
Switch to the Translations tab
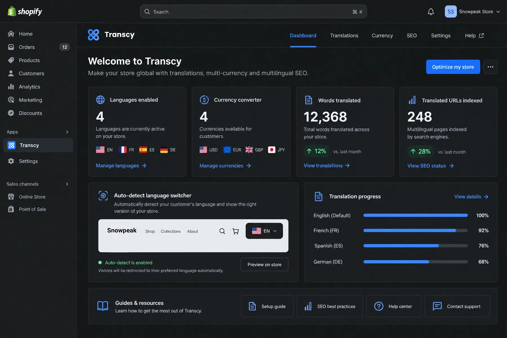coord(344,35)
